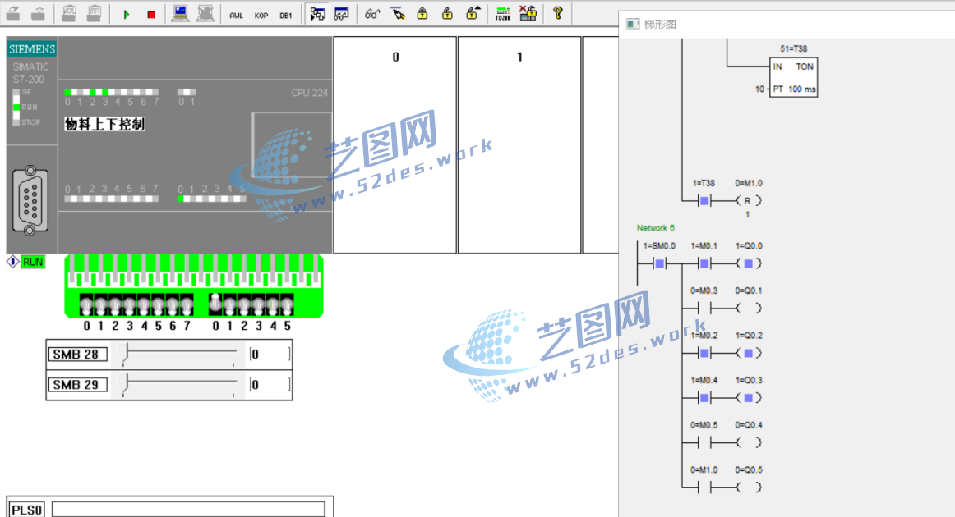The image size is (955, 517).
Task: Click the blue-screen computer toolbar icon
Action: (x=180, y=14)
